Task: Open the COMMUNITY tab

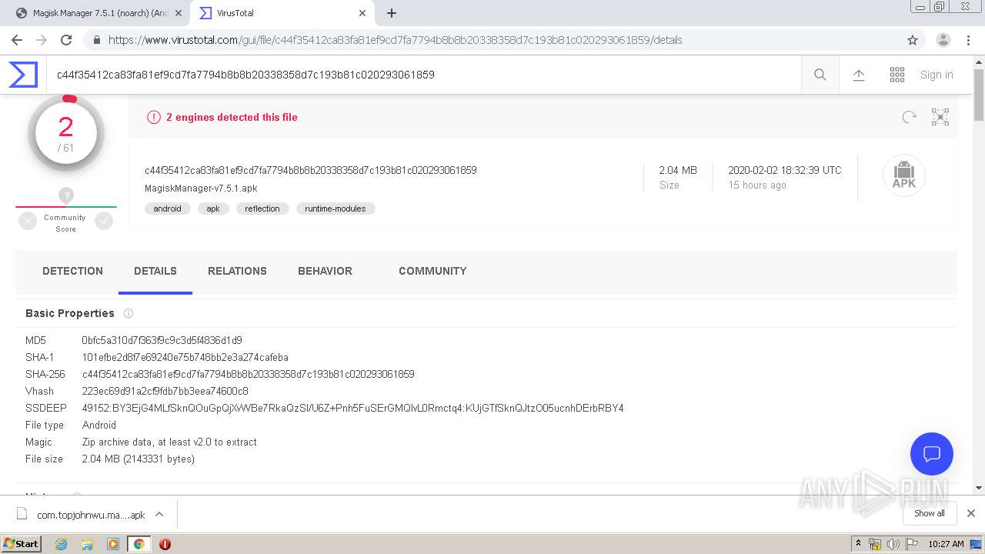Action: point(432,271)
